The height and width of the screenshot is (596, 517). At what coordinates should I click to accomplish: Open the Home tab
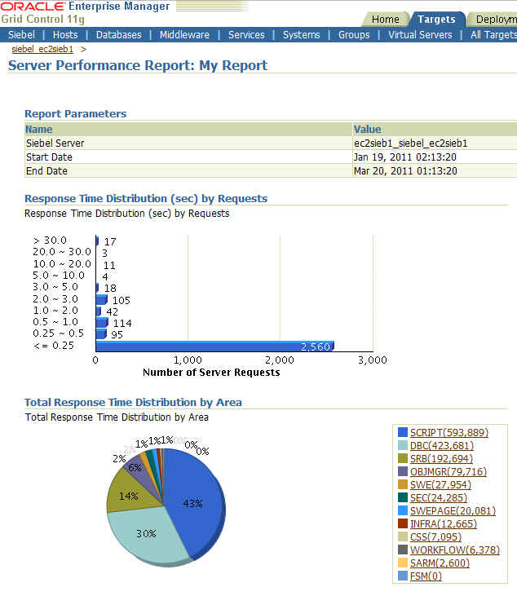tap(385, 20)
